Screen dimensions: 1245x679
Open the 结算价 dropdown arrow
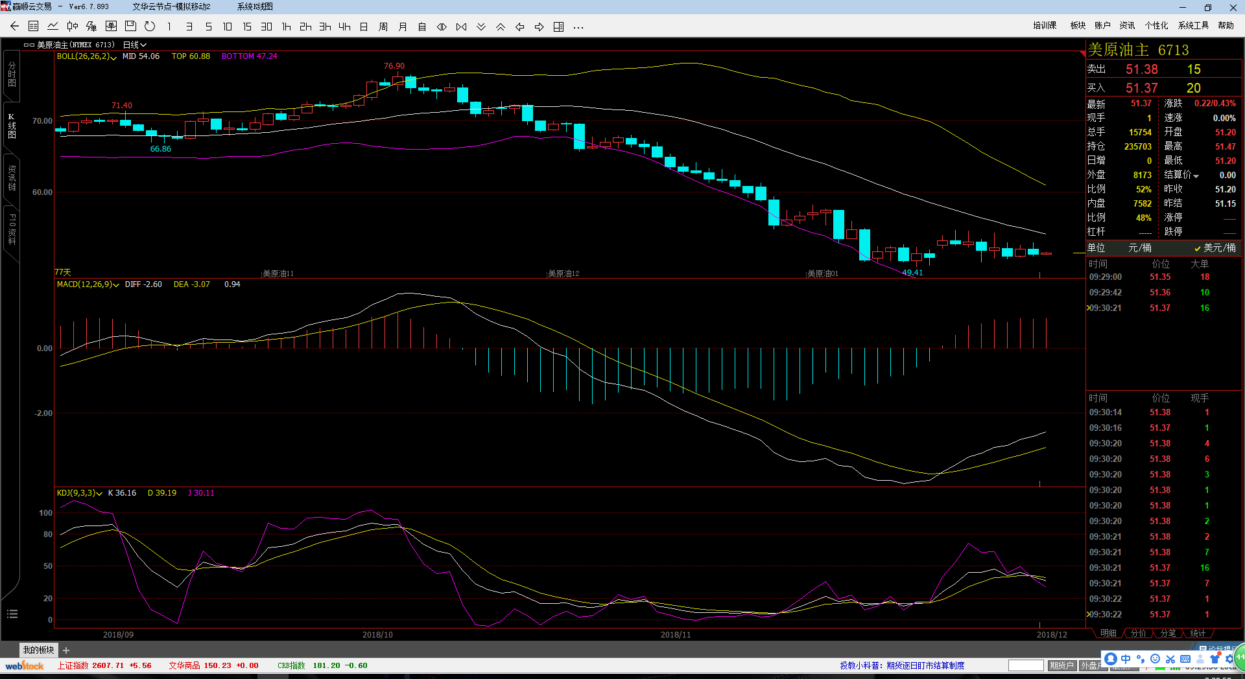click(x=1196, y=176)
